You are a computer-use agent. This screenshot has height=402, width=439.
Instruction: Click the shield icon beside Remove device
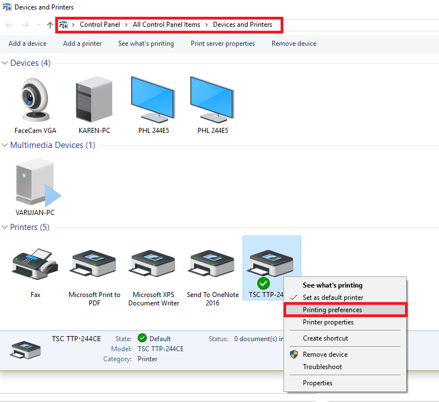294,355
